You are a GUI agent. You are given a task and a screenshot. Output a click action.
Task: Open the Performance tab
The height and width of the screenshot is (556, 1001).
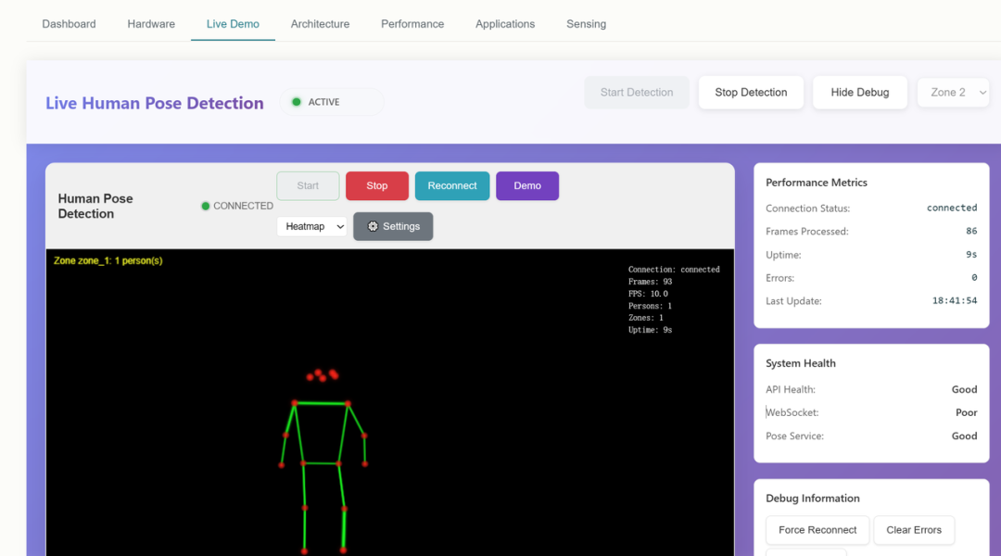(412, 24)
